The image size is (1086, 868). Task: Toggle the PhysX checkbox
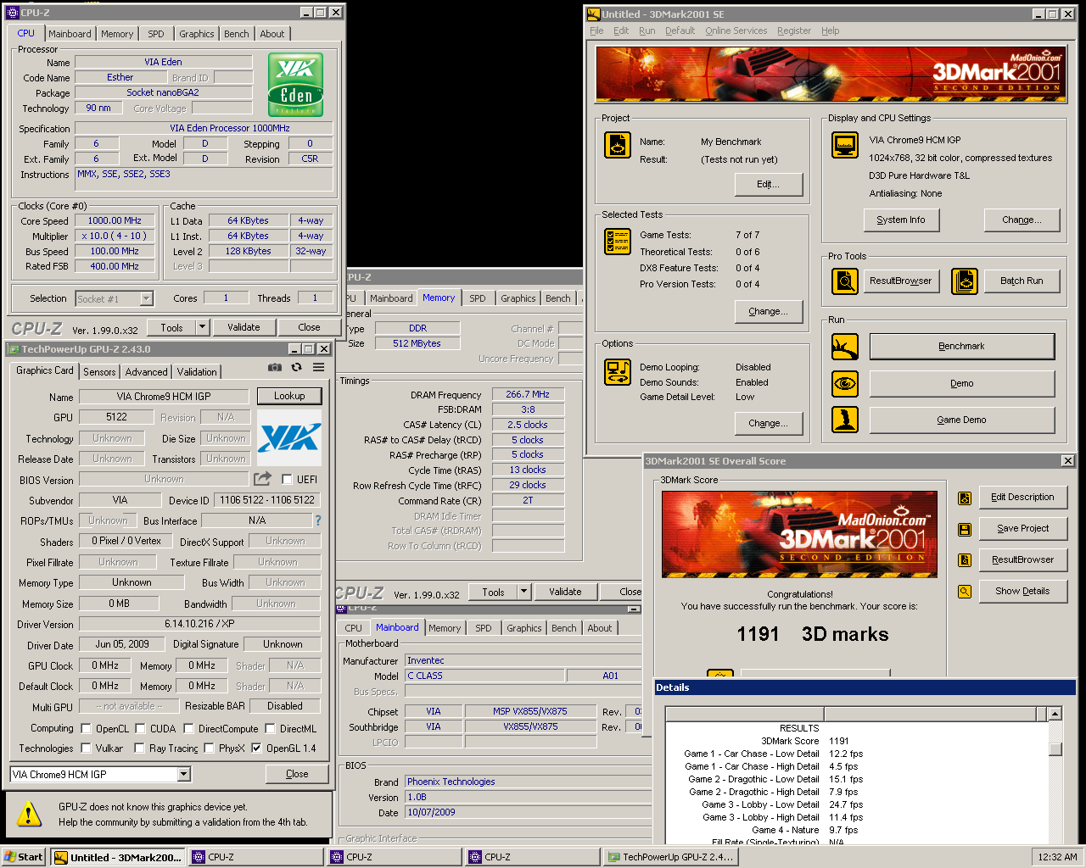click(x=209, y=748)
